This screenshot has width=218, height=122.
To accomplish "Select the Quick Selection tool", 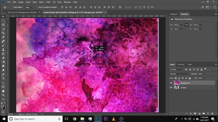I will tap(3, 29).
